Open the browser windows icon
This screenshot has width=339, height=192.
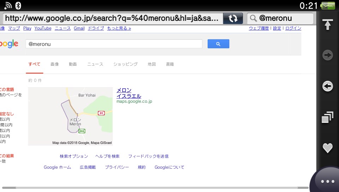point(327,117)
